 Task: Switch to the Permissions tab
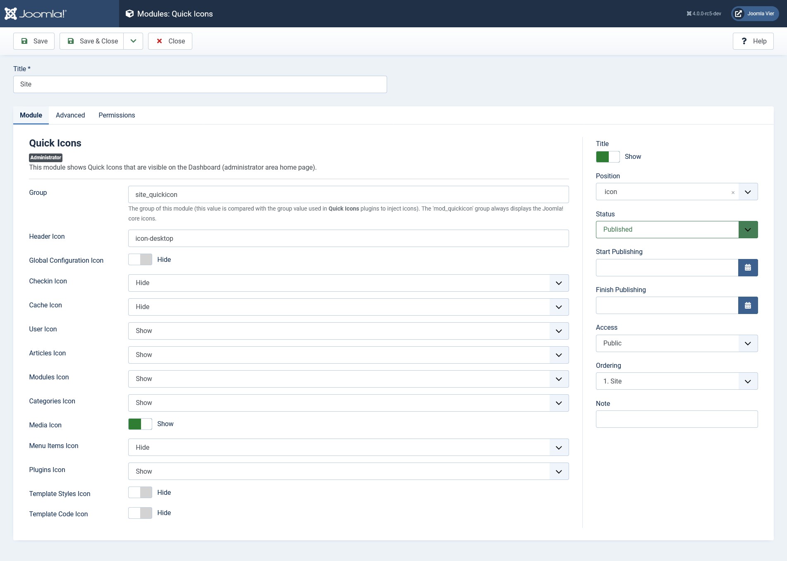coord(117,115)
